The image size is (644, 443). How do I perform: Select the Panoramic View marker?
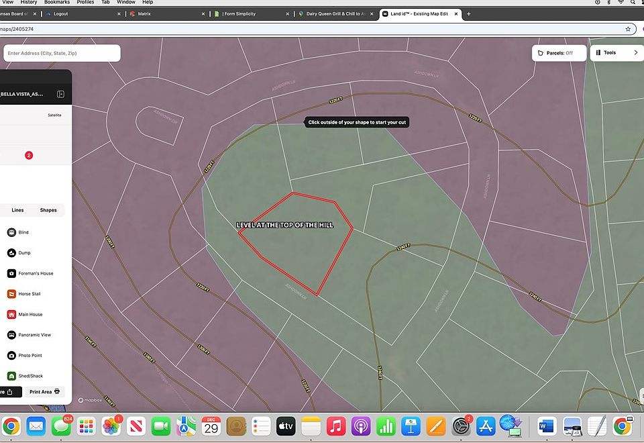[11, 335]
